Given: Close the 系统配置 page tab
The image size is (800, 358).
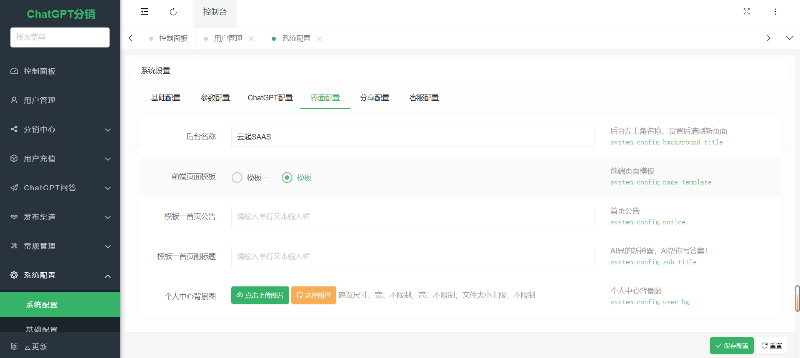Looking at the screenshot, I should pyautogui.click(x=320, y=39).
